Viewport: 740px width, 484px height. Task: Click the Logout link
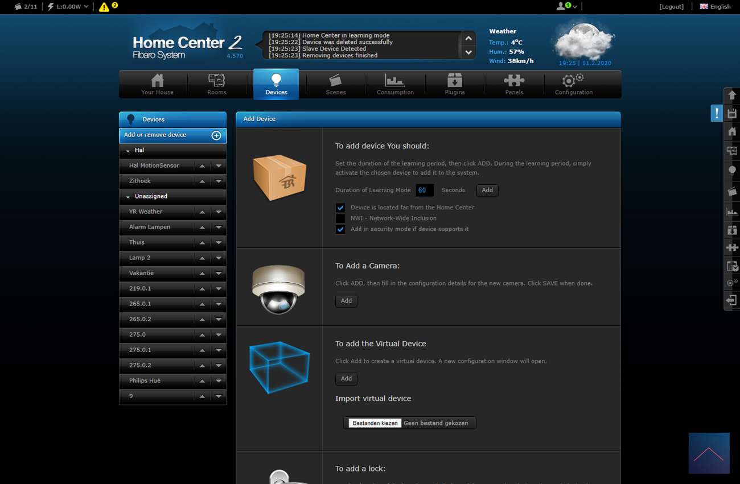point(672,7)
